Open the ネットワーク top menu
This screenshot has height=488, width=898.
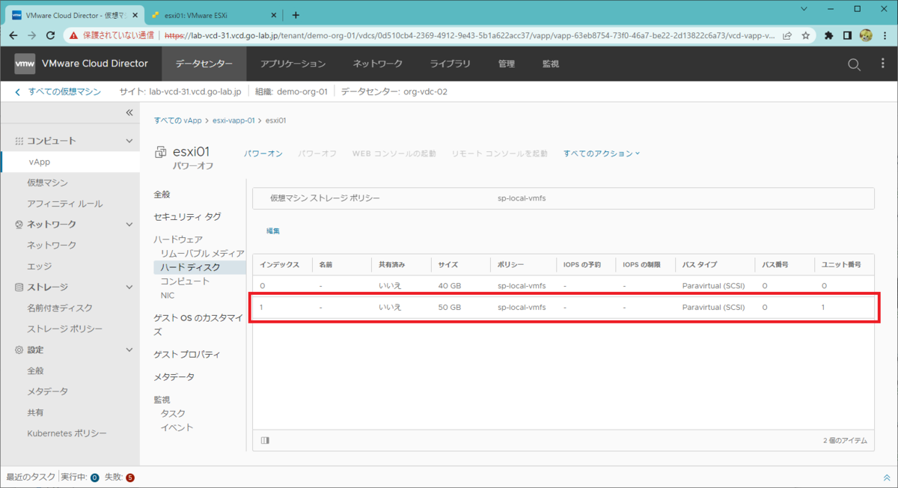(x=378, y=64)
